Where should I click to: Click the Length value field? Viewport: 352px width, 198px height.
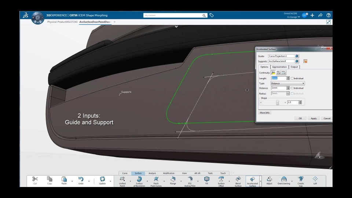[279, 78]
